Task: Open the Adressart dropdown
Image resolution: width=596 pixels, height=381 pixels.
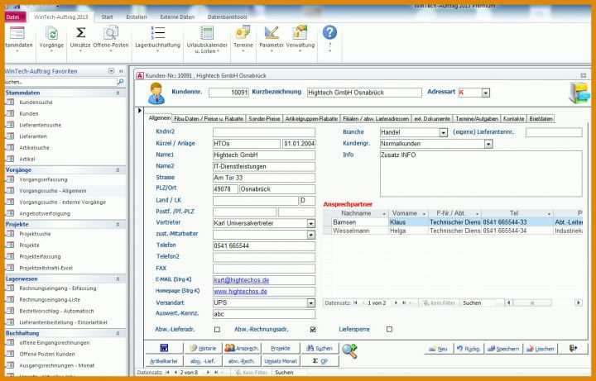Action: (486, 93)
